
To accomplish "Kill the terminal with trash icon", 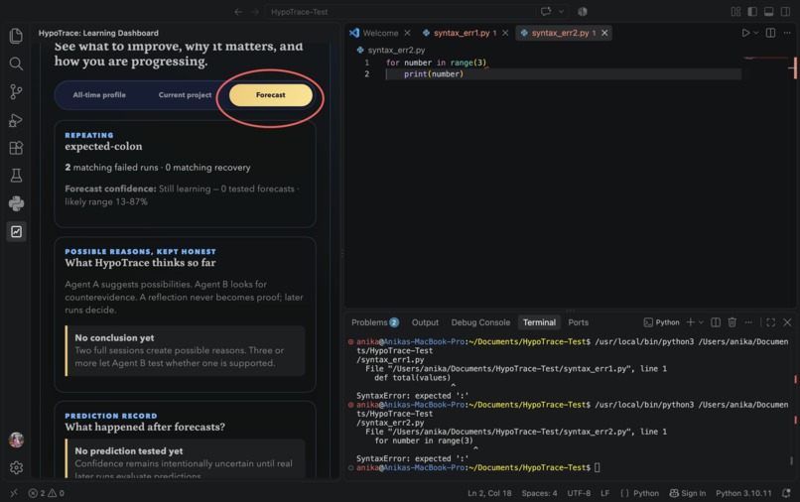I will [733, 322].
